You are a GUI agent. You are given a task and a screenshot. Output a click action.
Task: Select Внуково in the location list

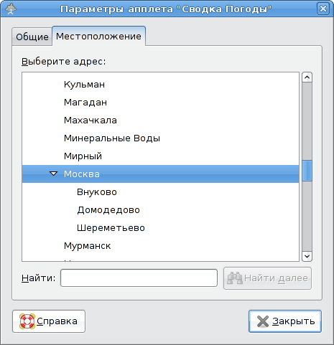pos(97,192)
